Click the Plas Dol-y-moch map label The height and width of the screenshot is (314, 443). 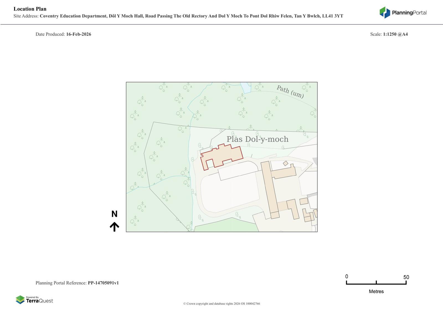[257, 139]
